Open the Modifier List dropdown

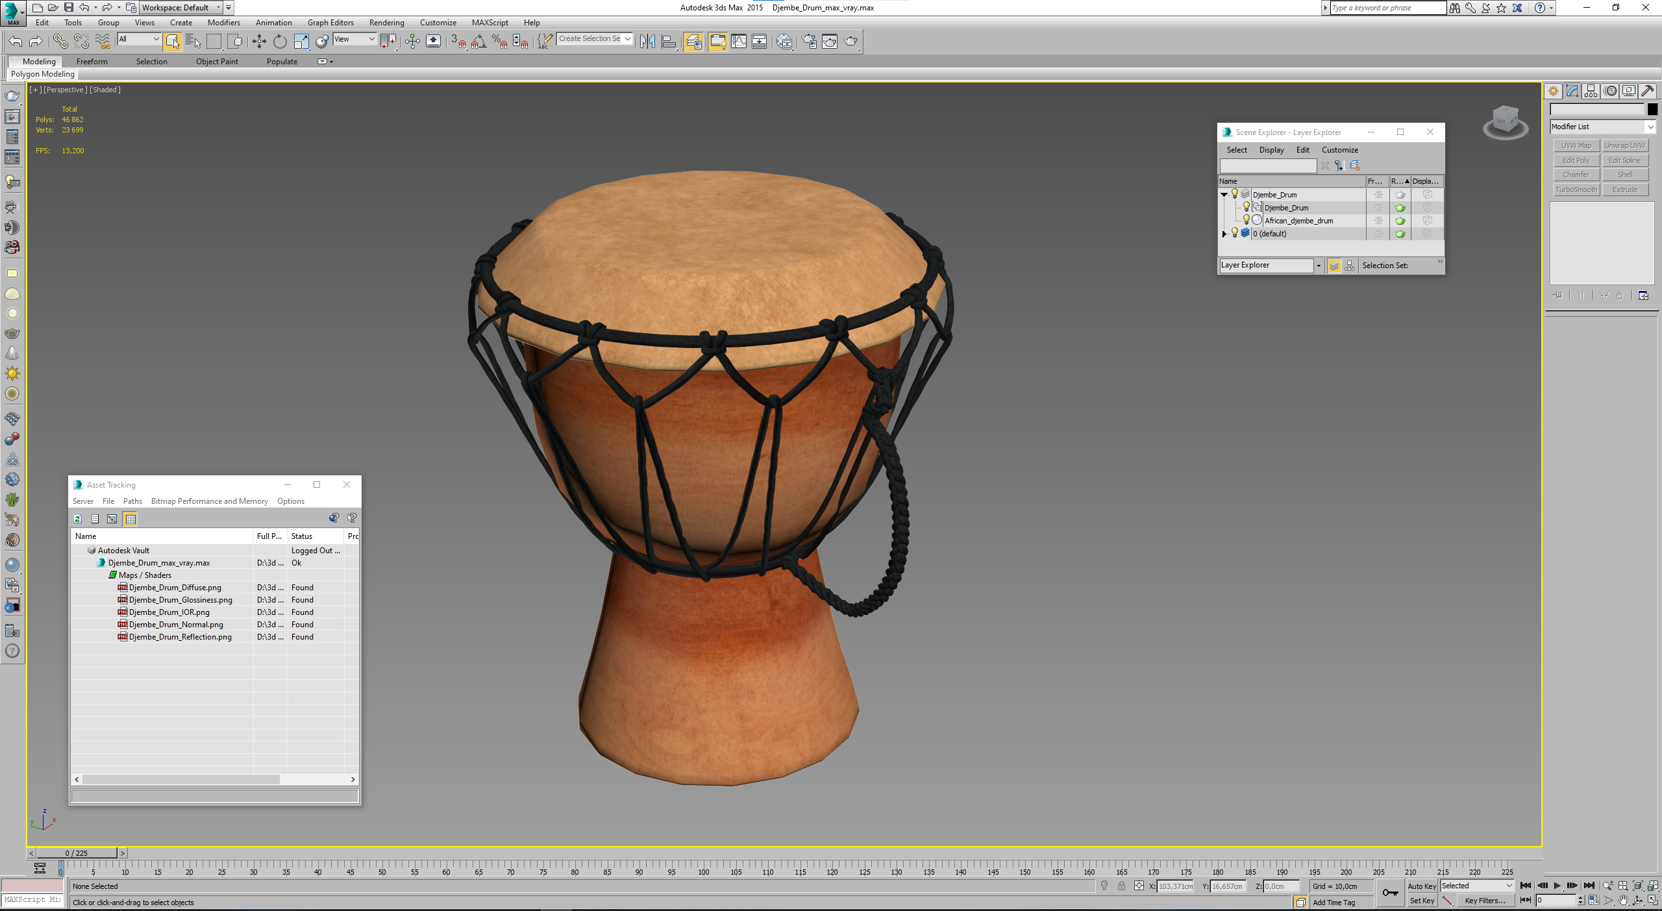point(1602,127)
